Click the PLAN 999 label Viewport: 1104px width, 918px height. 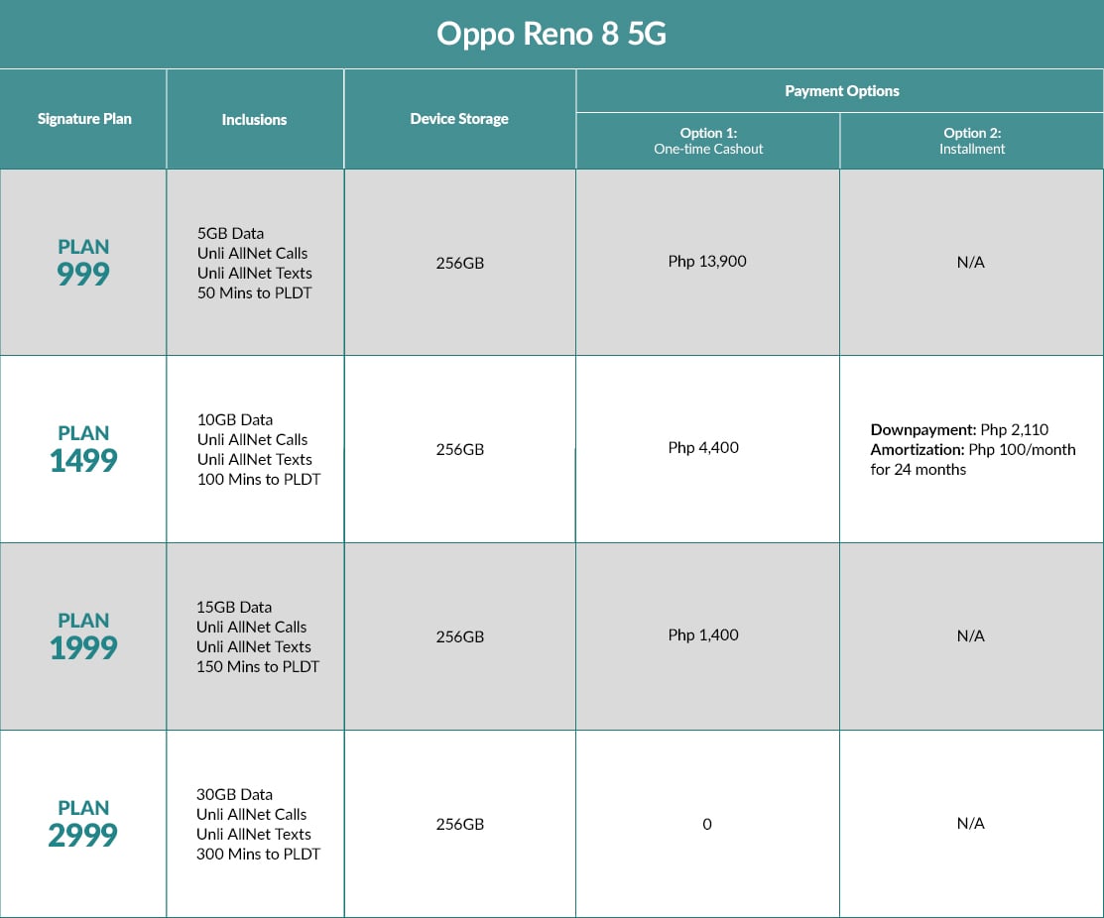click(82, 262)
